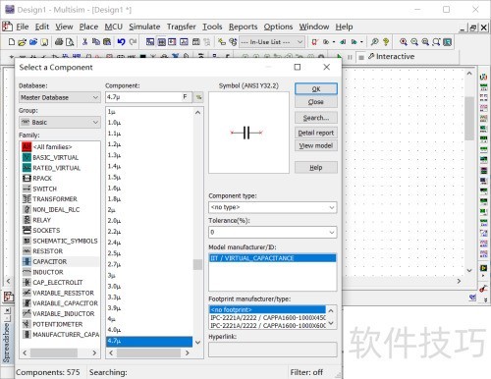Select POTENTIOMETER family

(x=59, y=324)
